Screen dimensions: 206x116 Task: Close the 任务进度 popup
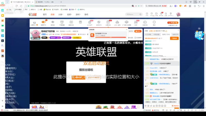(x=126, y=29)
